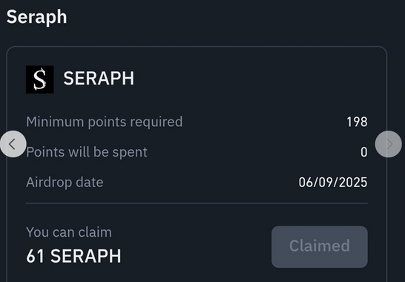Click the previous airdrop left arrow
Viewport: 405px width, 282px height.
coord(13,144)
